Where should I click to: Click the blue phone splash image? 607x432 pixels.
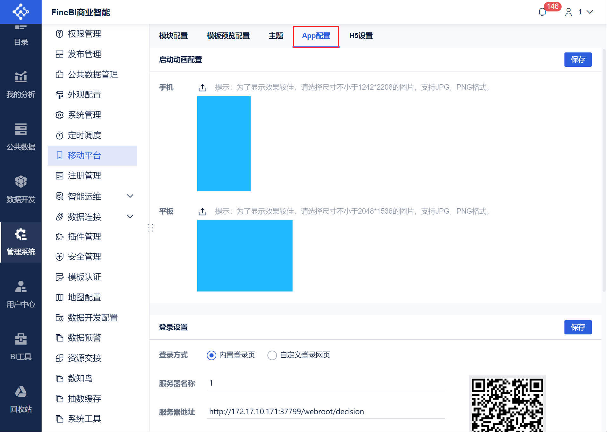click(x=224, y=144)
